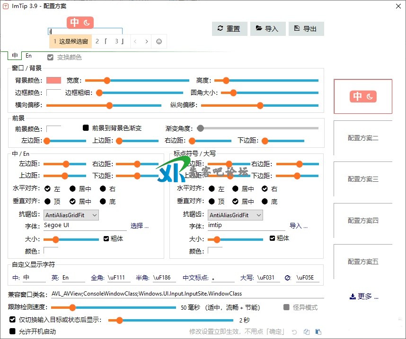The image size is (406, 339).
Task: Open the emoji smiley in candidate bar
Action: pos(159,42)
